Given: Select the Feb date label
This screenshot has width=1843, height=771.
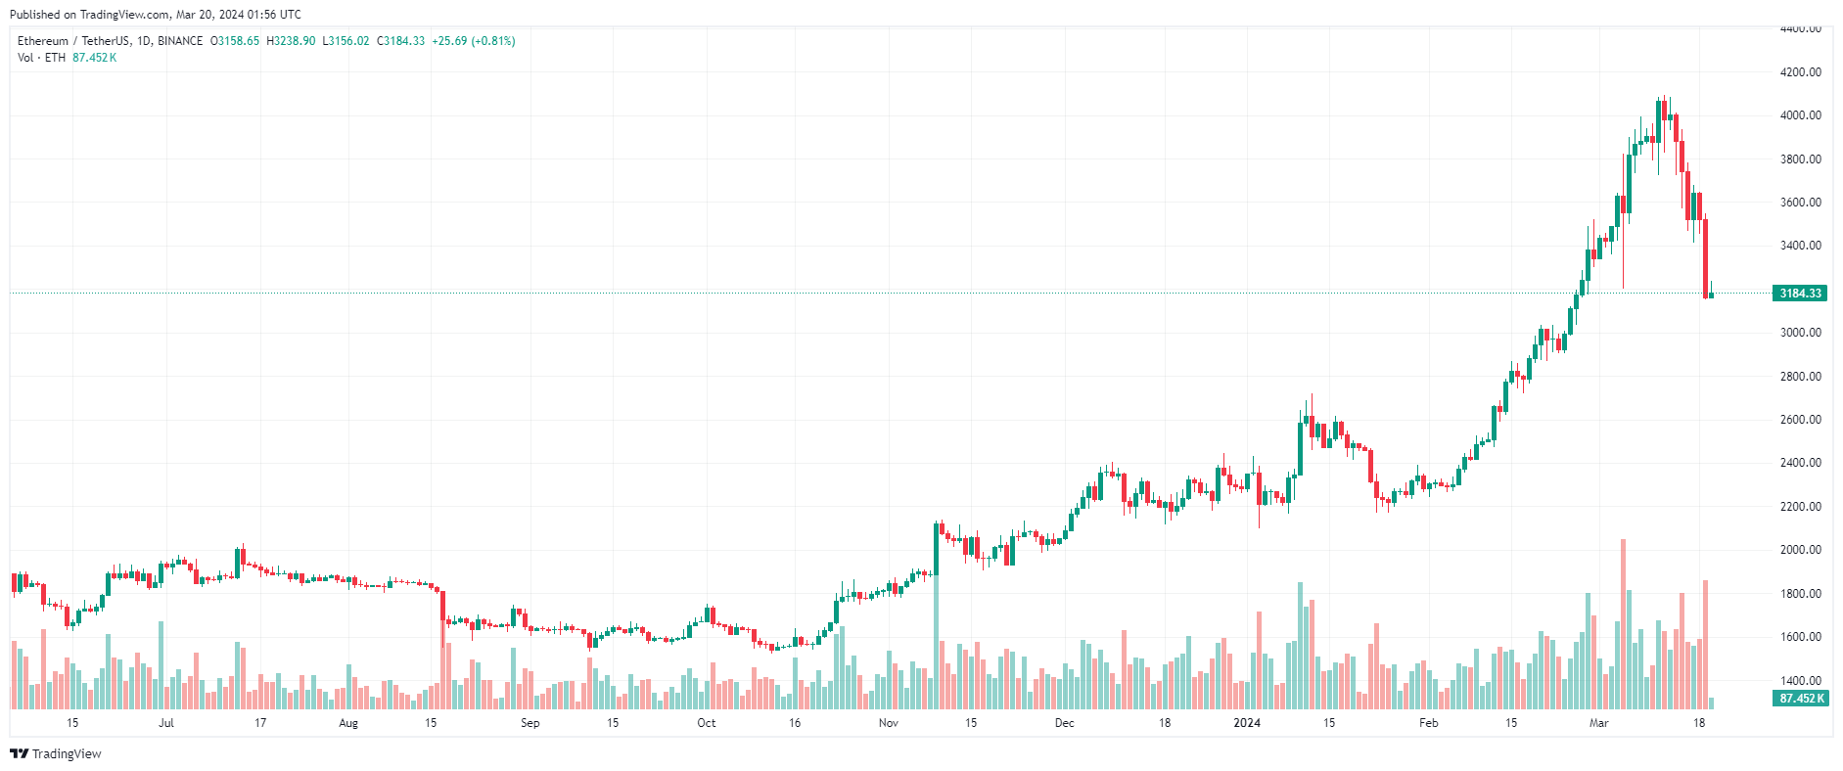Looking at the screenshot, I should [x=1428, y=723].
